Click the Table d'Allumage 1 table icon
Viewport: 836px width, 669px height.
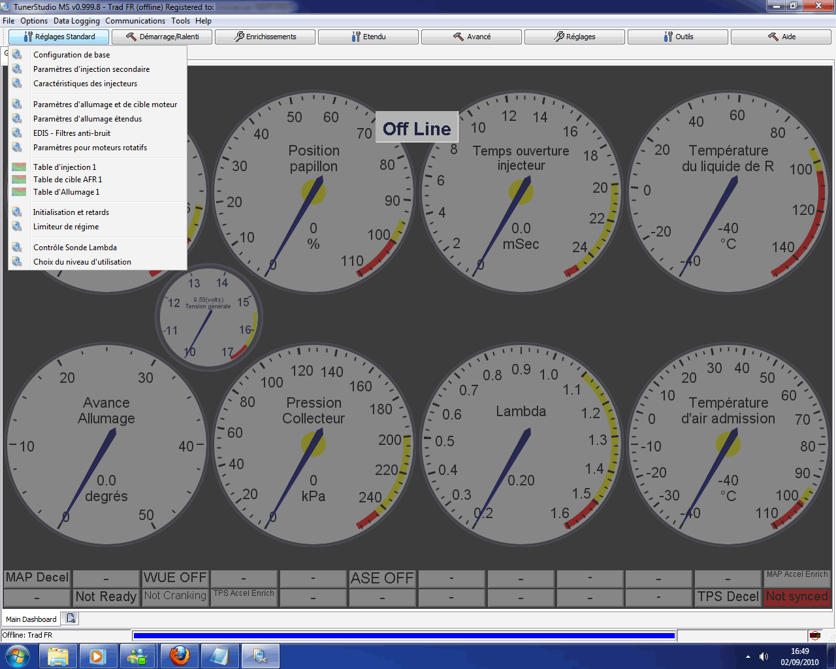19,192
